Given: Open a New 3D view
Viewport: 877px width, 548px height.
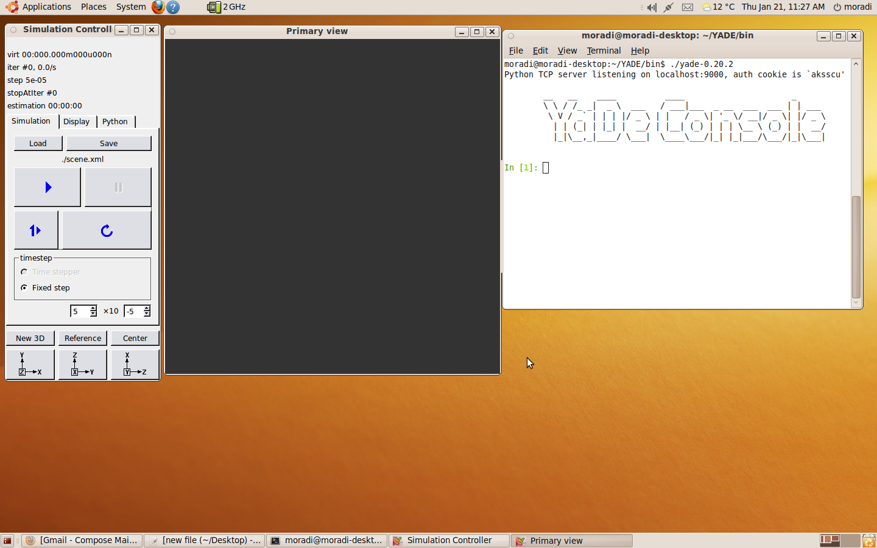Looking at the screenshot, I should (30, 338).
